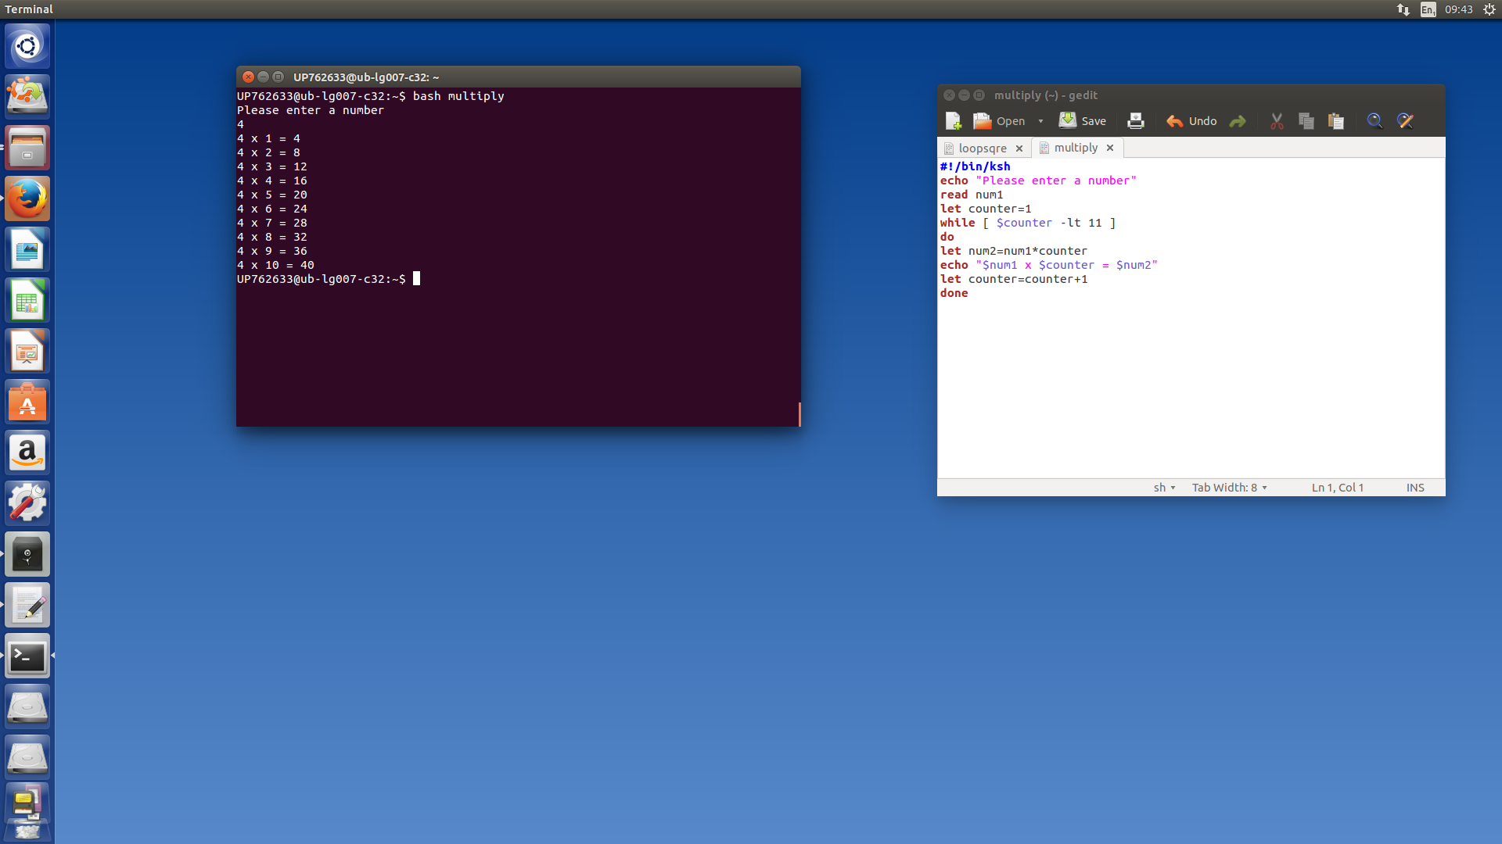Screen dimensions: 1502x844
Task: Switch to the loopsqre tab
Action: (983, 148)
